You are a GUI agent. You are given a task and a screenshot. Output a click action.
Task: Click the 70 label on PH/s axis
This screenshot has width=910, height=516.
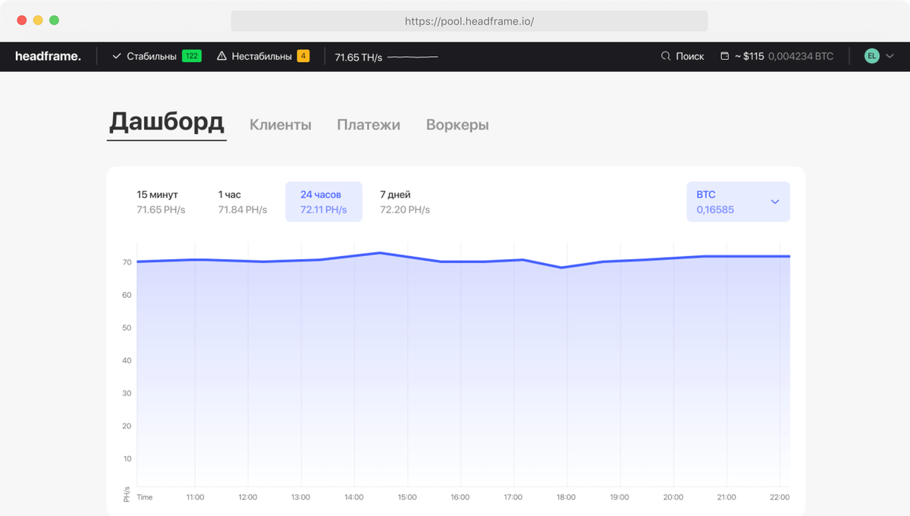[127, 262]
